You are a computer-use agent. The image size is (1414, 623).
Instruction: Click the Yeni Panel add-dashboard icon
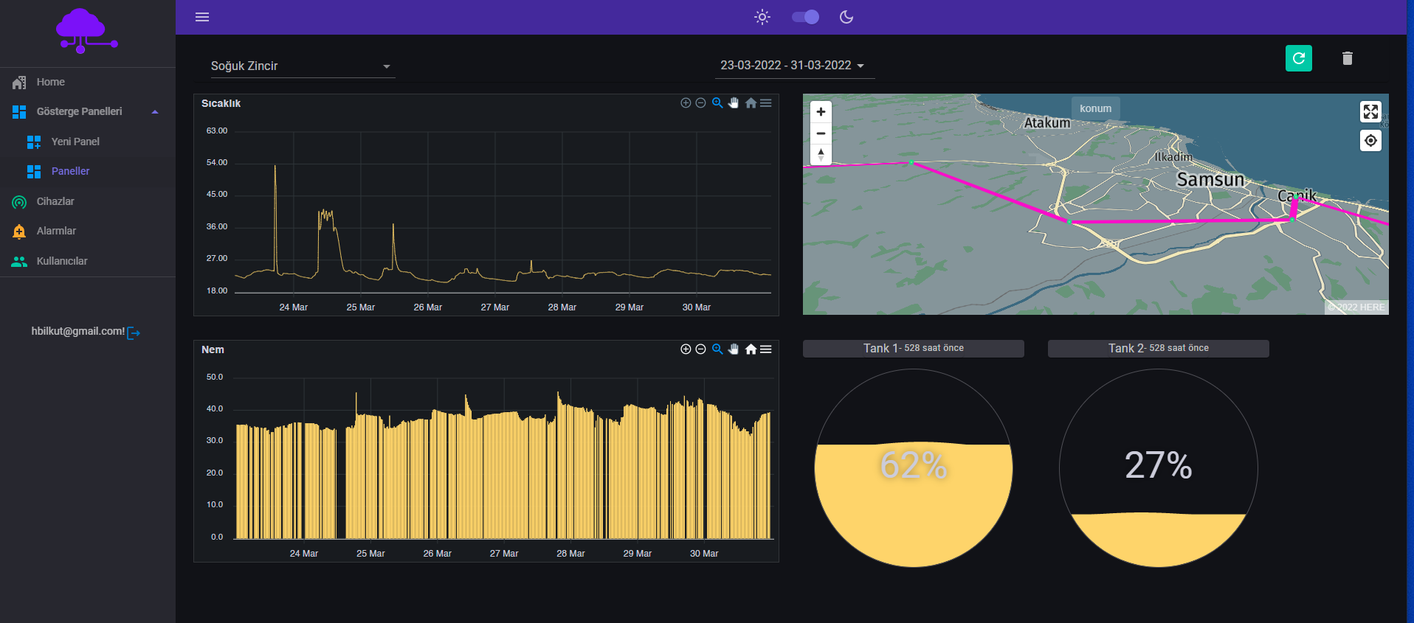tap(34, 142)
